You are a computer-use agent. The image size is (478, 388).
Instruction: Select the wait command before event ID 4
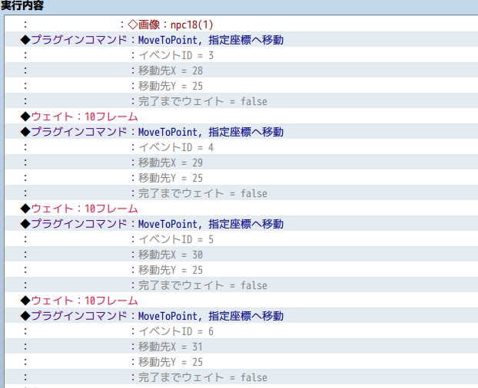(241, 116)
